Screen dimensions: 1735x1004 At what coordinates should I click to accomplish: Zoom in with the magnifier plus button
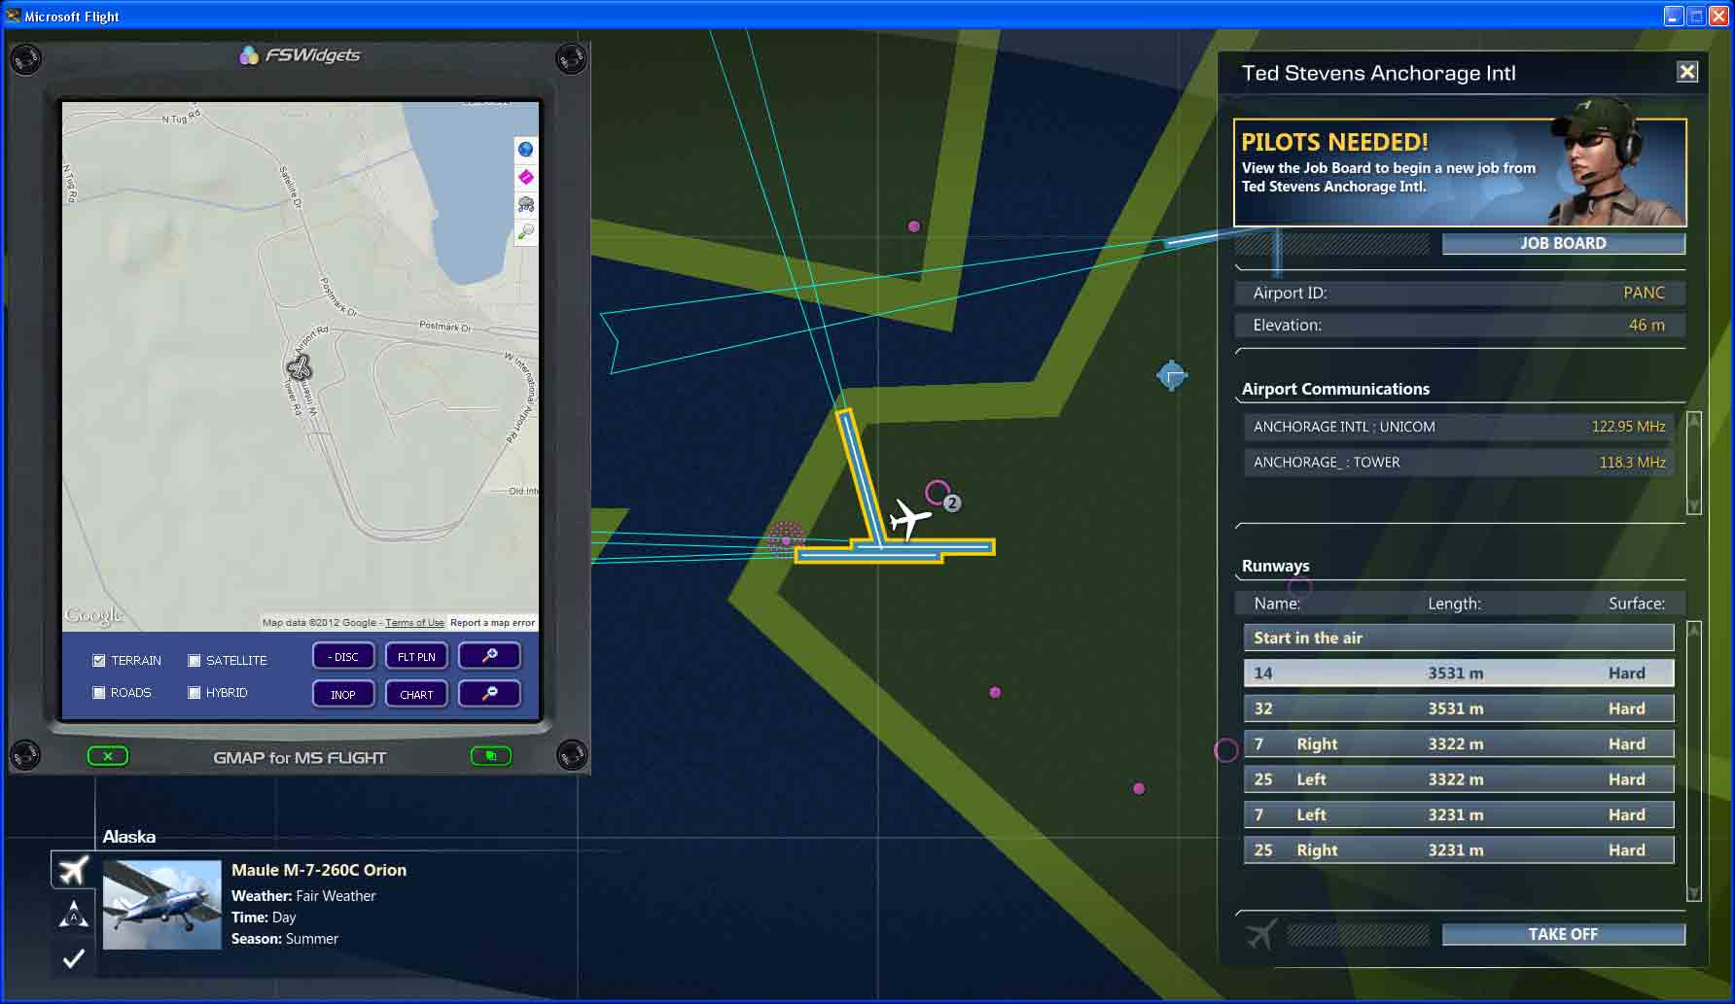coord(489,656)
